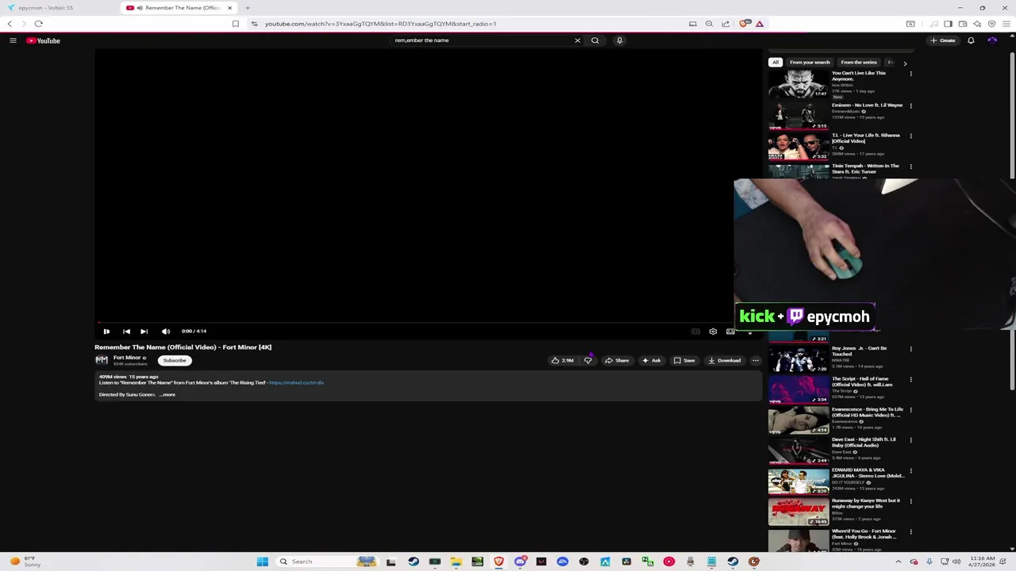Select the All filter chip

click(775, 62)
